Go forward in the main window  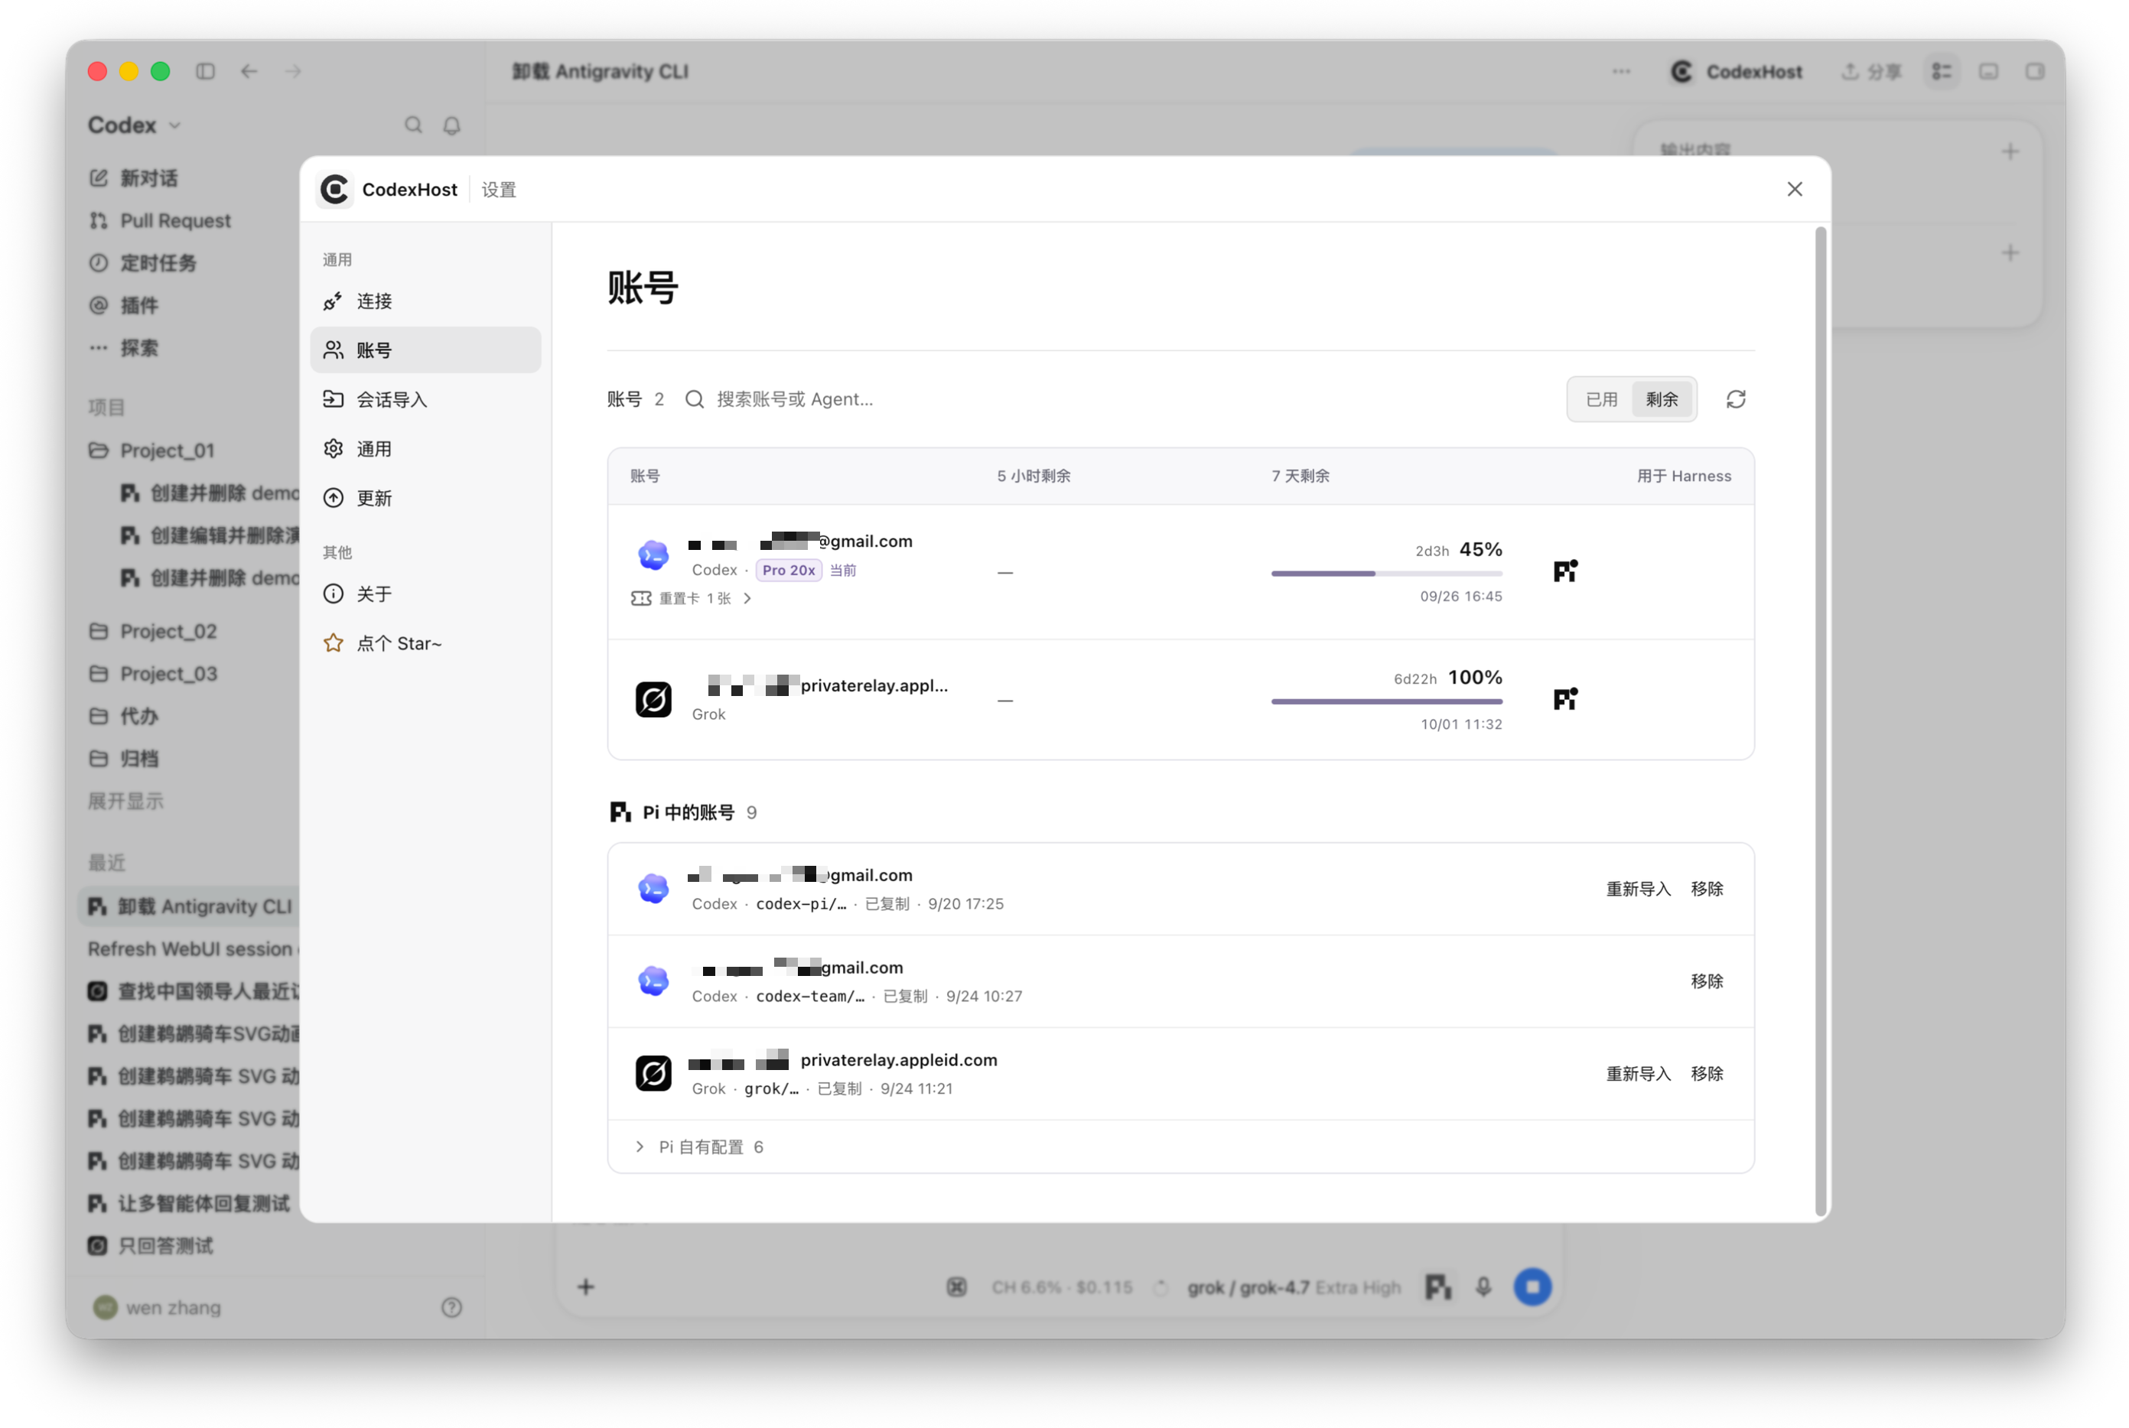(292, 71)
